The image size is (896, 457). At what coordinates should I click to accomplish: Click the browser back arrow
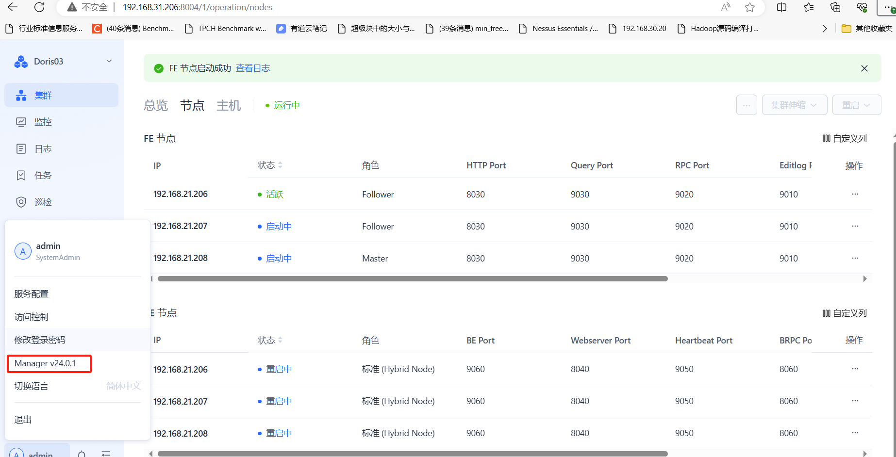tap(13, 7)
